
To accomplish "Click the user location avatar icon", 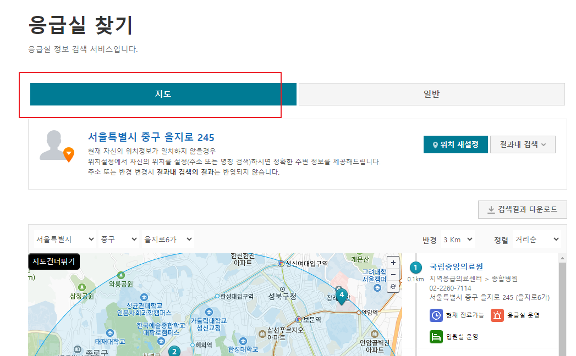I will click(x=57, y=146).
